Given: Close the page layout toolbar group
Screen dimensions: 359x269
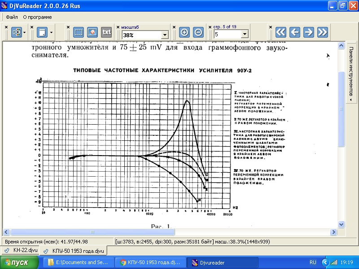Looking at the screenshot, I should 6,27.
